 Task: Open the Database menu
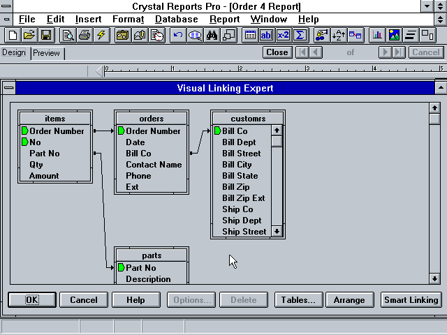(176, 19)
